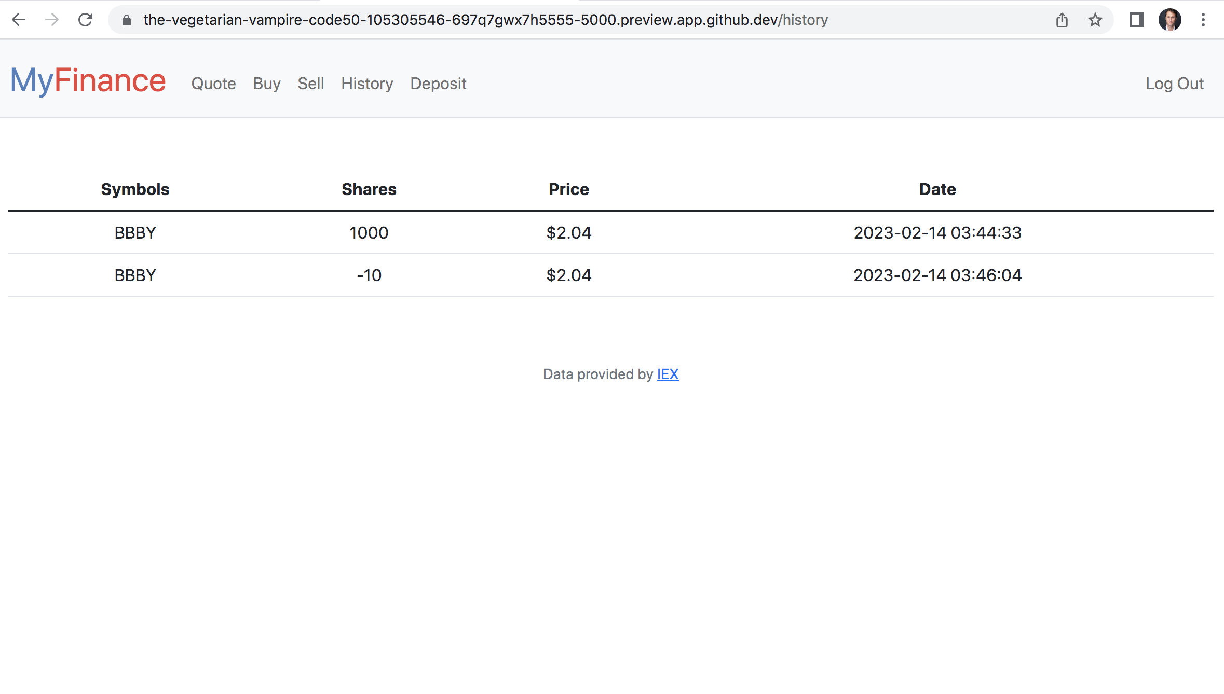
Task: Go to the Deposit page
Action: tap(438, 84)
